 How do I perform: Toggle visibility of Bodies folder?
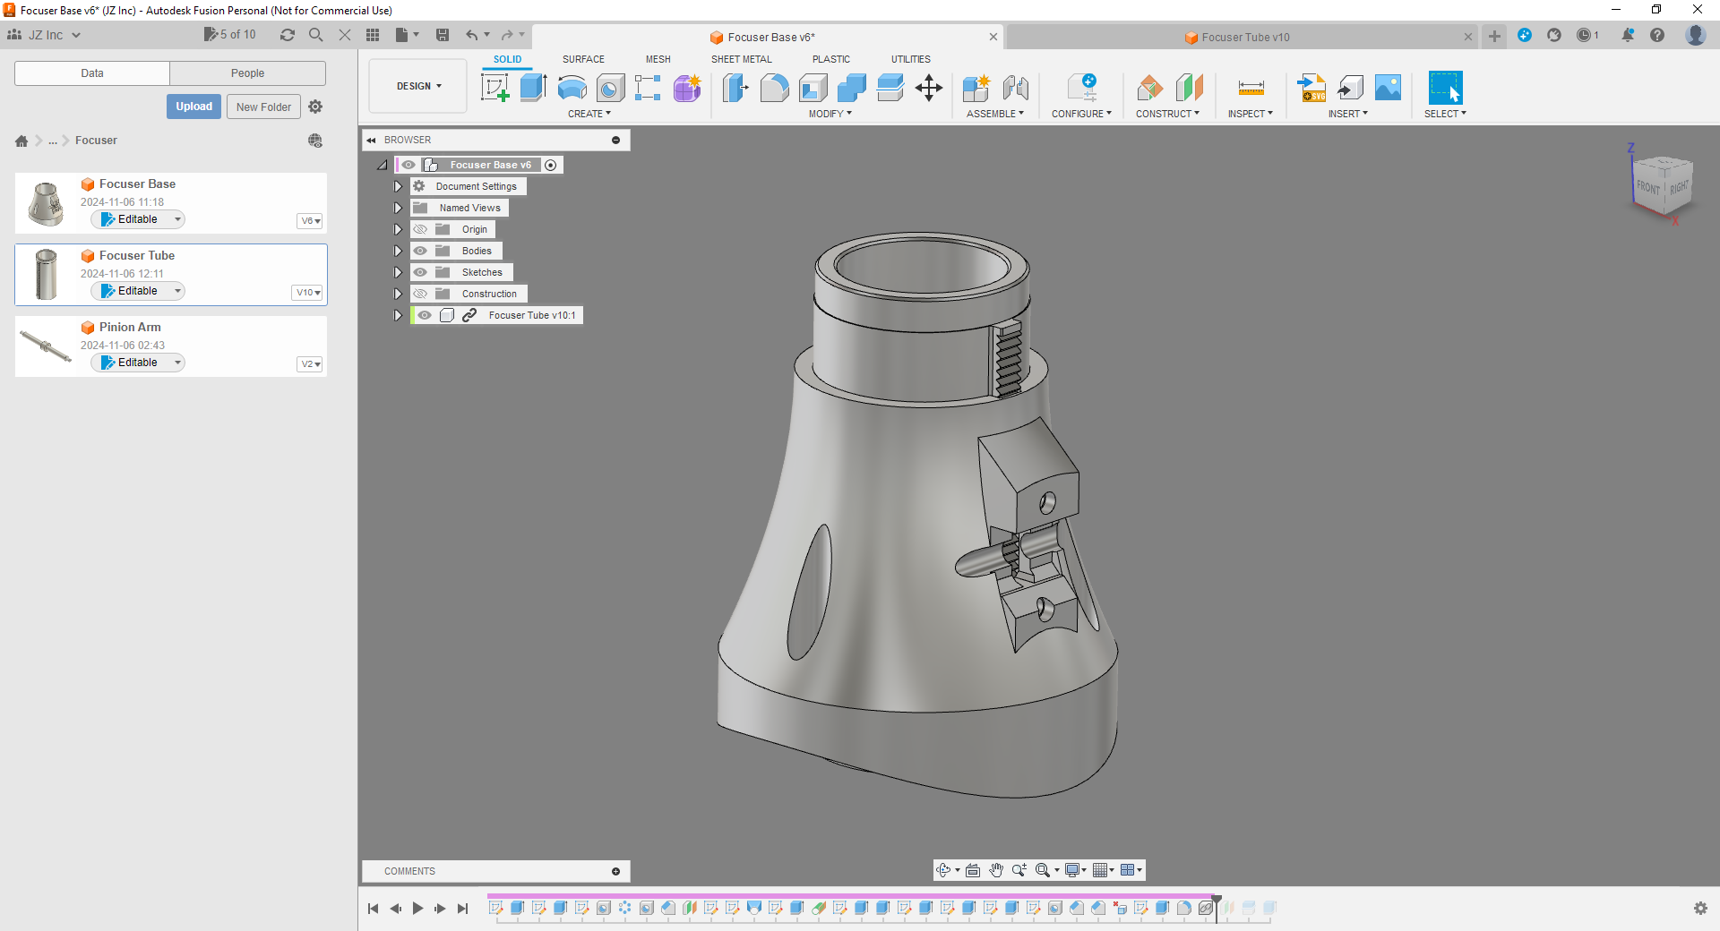tap(420, 251)
